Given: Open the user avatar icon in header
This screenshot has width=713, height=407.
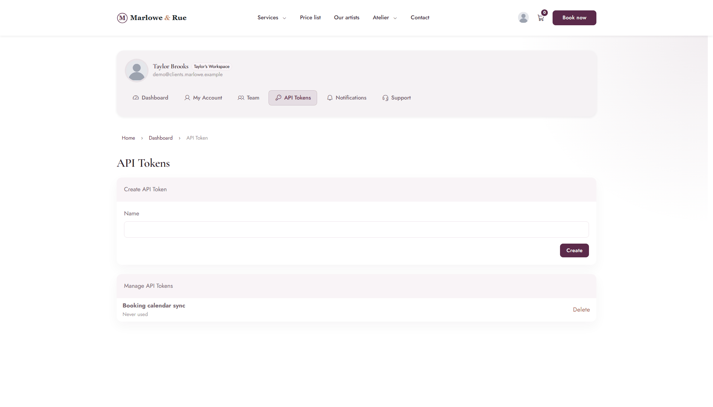Looking at the screenshot, I should pos(523,17).
